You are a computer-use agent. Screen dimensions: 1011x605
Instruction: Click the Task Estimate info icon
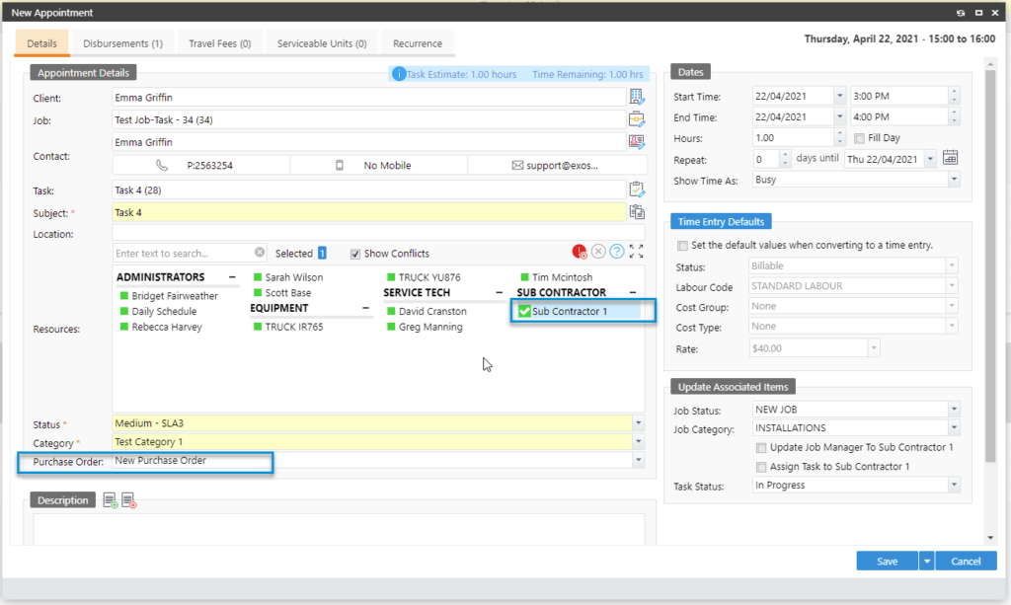coord(399,74)
